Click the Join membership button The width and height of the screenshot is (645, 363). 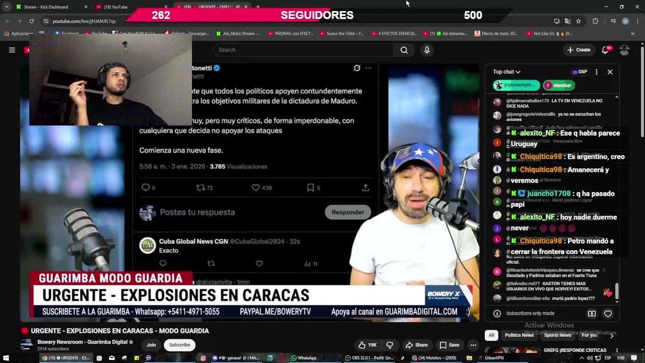click(x=151, y=345)
